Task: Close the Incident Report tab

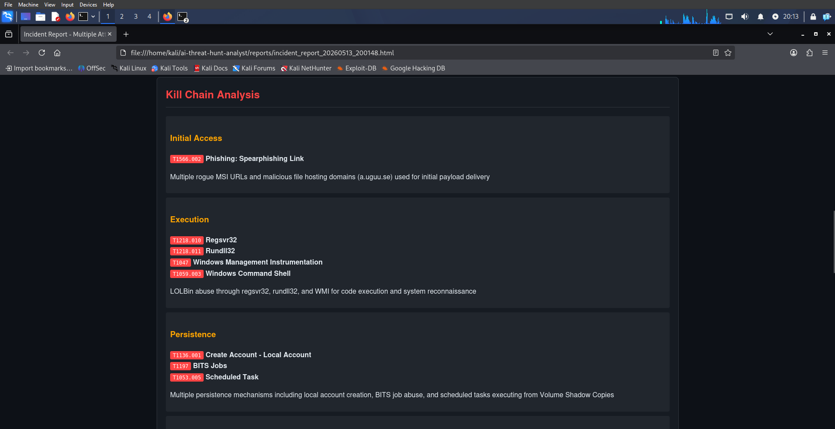Action: pos(110,34)
